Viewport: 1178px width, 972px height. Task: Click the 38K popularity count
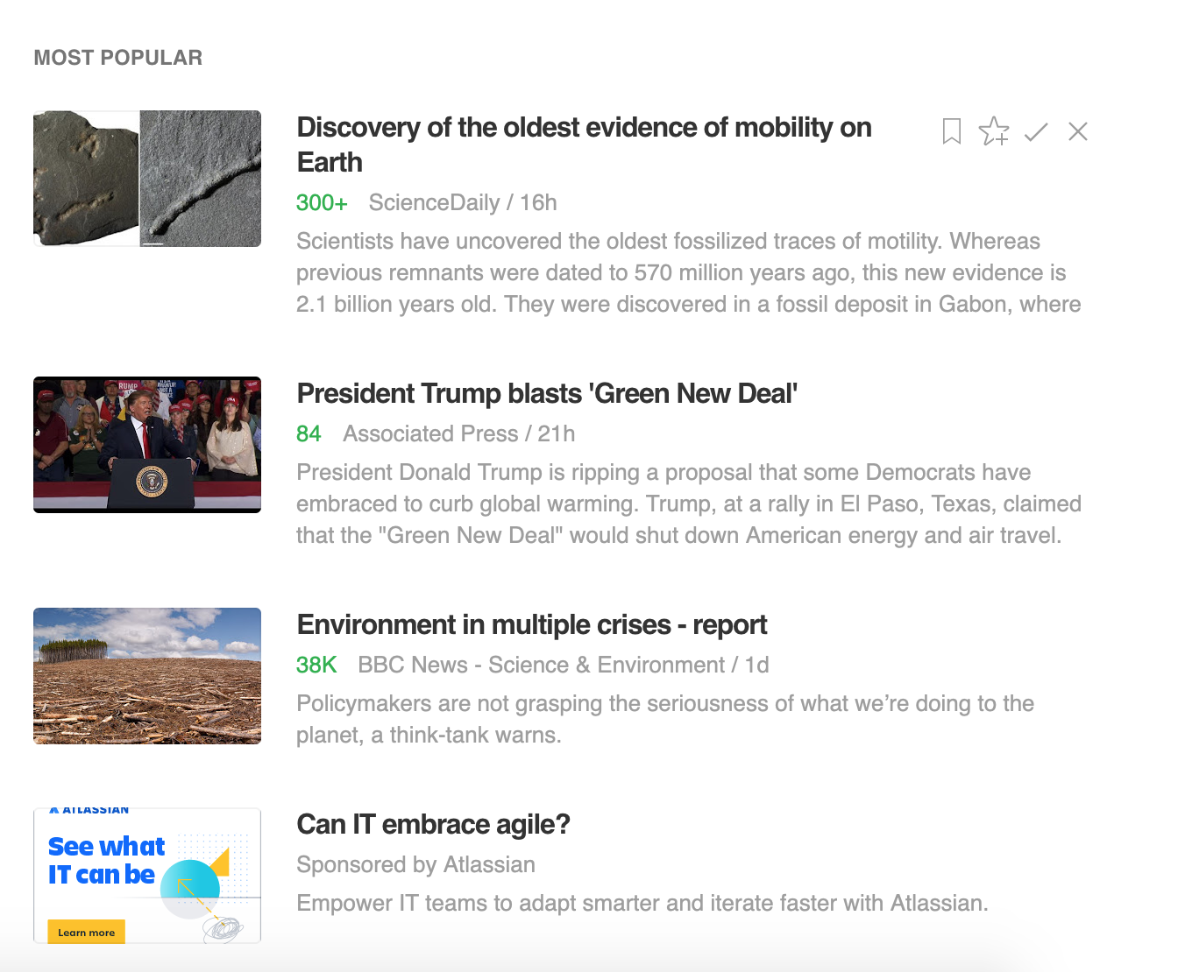coord(316,666)
